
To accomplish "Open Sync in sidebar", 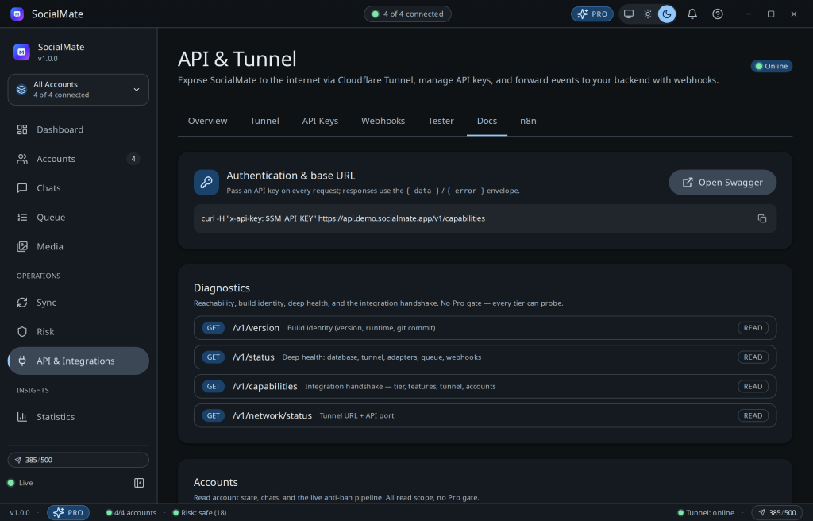I will pyautogui.click(x=79, y=303).
